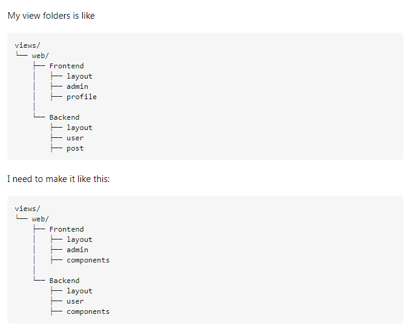The width and height of the screenshot is (412, 332).
Task: Click "Backend" in the second folder tree
Action: (64, 281)
